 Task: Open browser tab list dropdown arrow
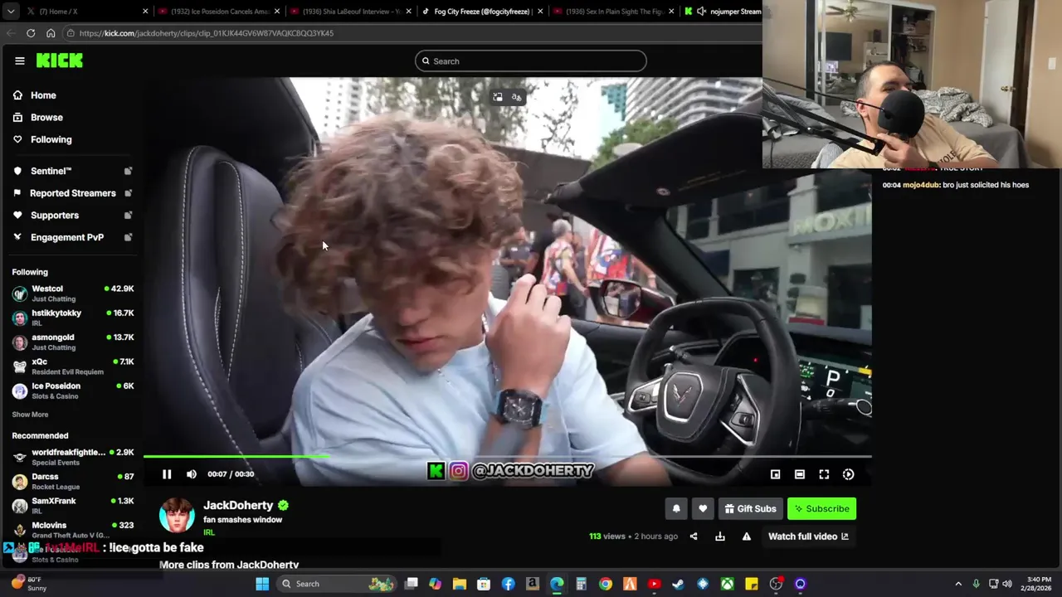[x=10, y=12]
